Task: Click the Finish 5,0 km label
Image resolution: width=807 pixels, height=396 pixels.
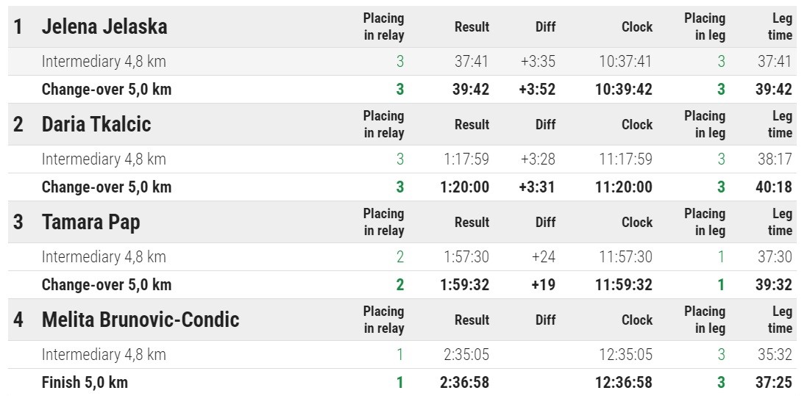Action: point(85,383)
